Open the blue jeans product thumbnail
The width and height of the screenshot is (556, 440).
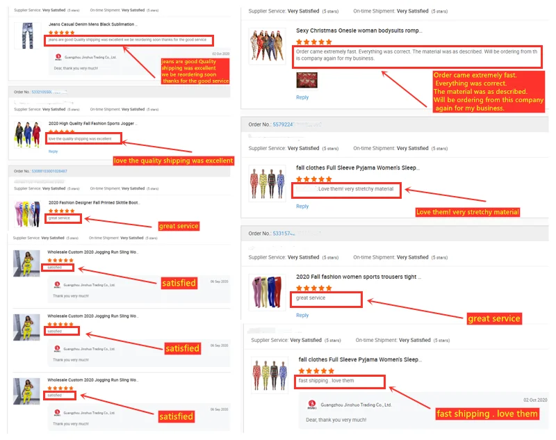pyautogui.click(x=28, y=35)
